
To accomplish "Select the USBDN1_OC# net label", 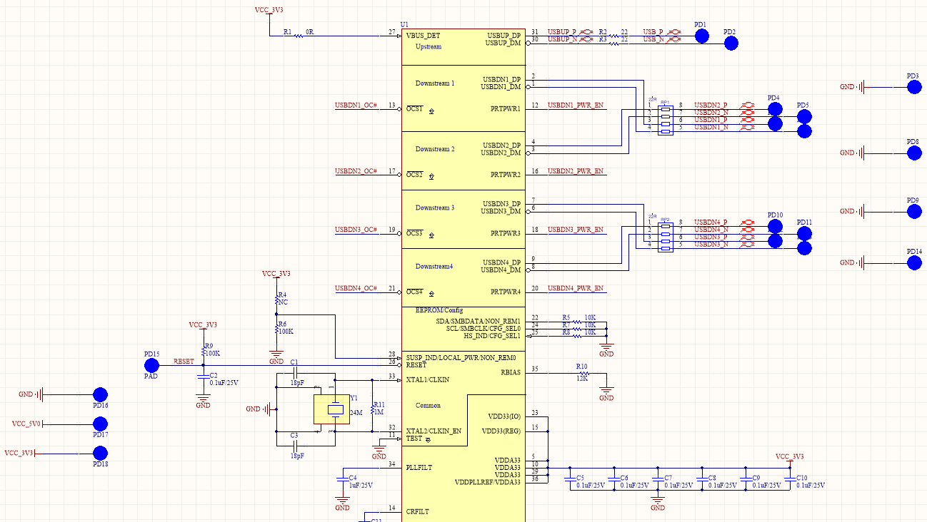I will click(356, 106).
